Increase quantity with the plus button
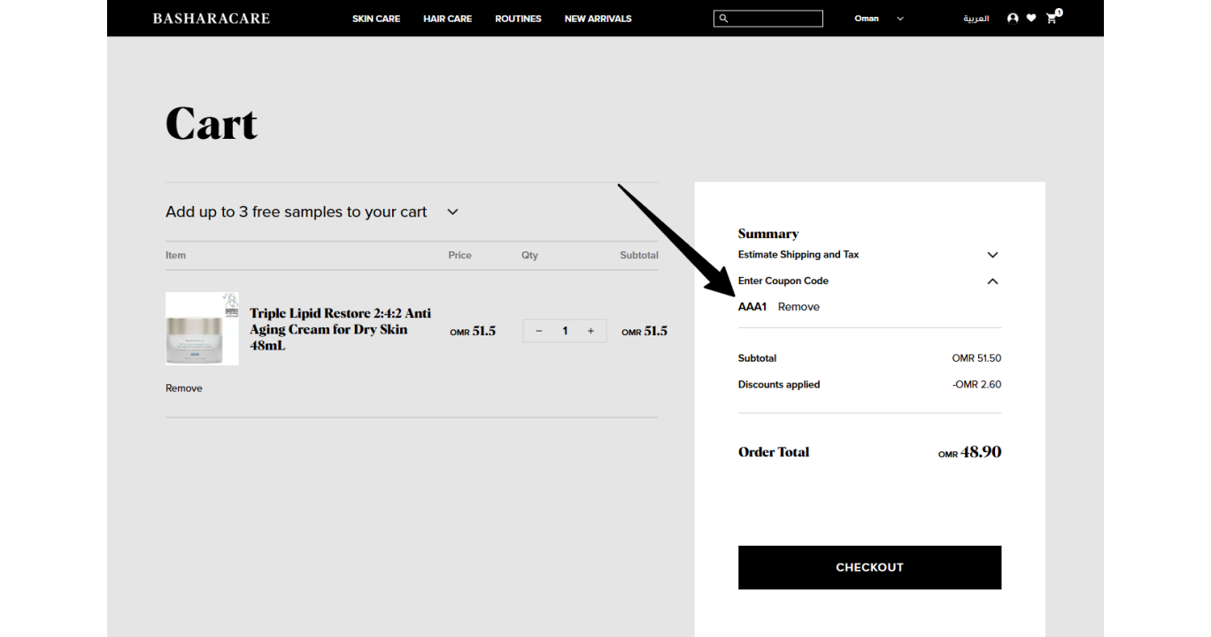Image resolution: width=1211 pixels, height=637 pixels. tap(590, 331)
